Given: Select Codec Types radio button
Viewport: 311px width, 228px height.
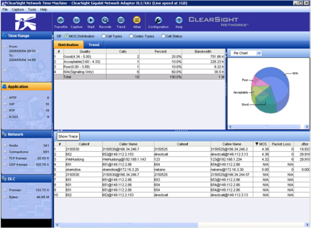Looking at the screenshot, I should pos(131,36).
